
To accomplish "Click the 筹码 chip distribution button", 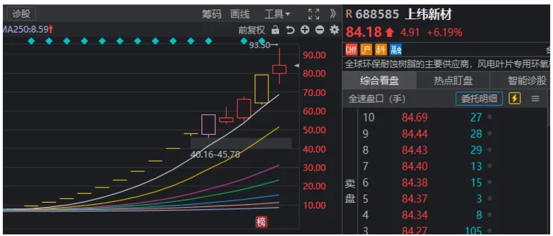I will point(212,14).
